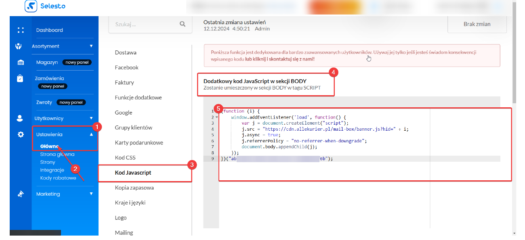Select Kody rabatowe submenu item
This screenshot has height=240, width=525.
(x=58, y=178)
